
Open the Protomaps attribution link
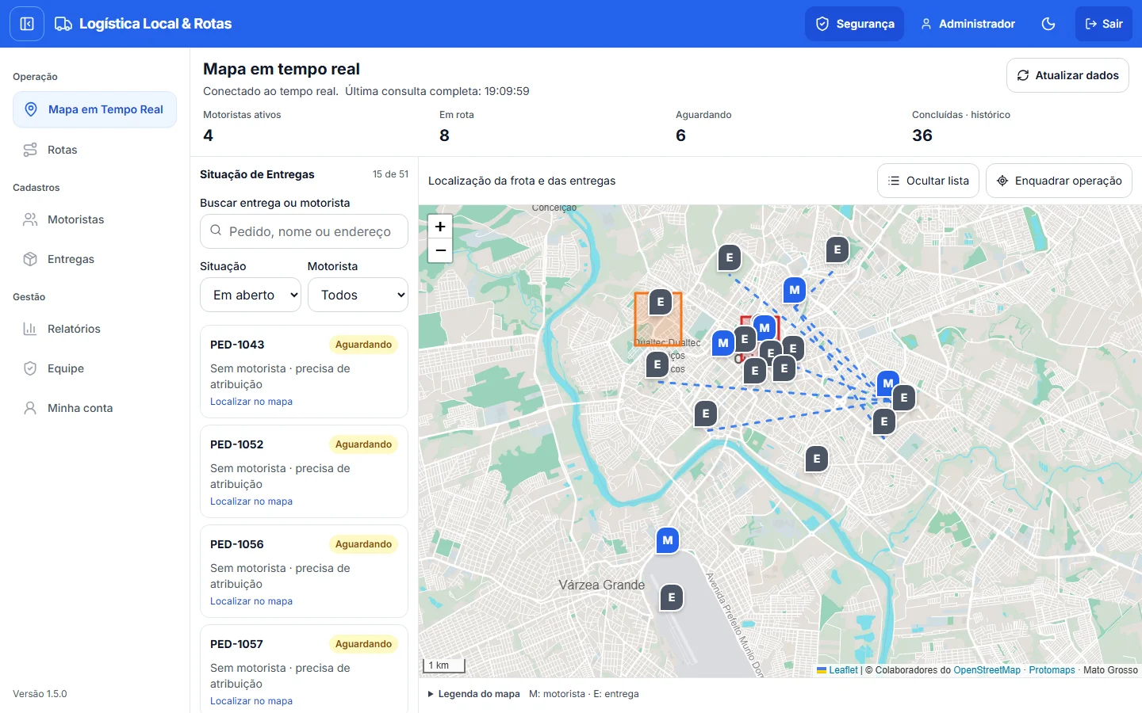click(1052, 670)
